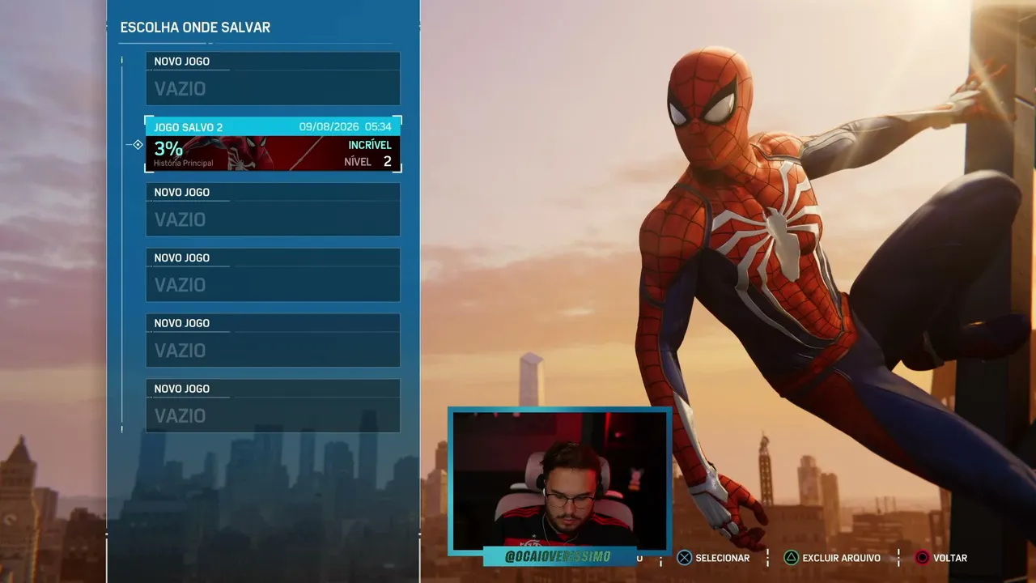
Task: Click the História Principal label
Action: pos(184,164)
